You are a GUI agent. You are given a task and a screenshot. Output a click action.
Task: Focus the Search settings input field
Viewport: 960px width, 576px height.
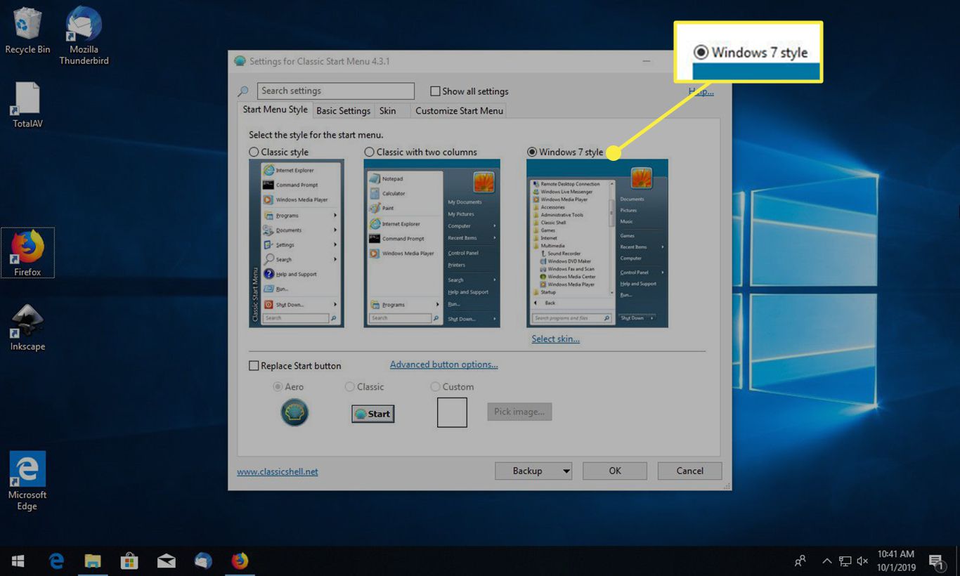(336, 91)
